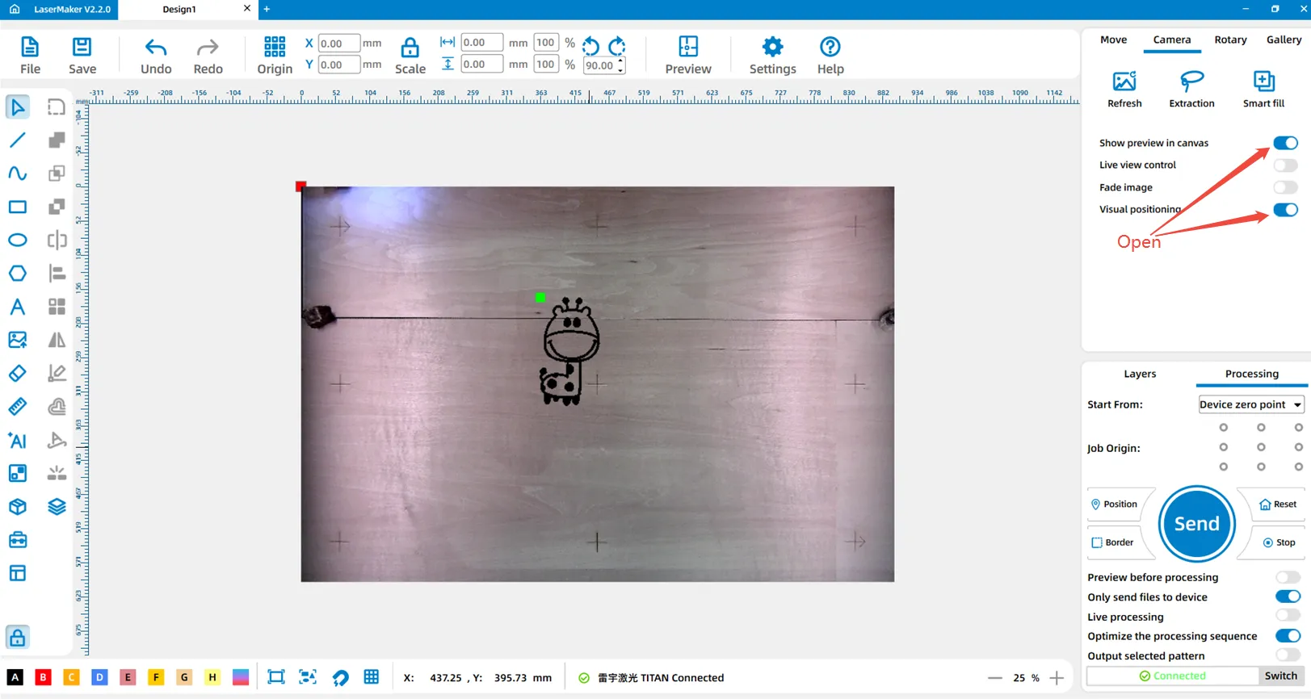Click the X position input field
This screenshot has width=1311, height=699.
338,44
